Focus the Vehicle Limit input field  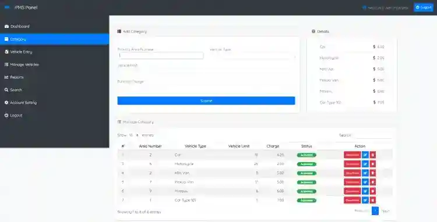(206, 71)
